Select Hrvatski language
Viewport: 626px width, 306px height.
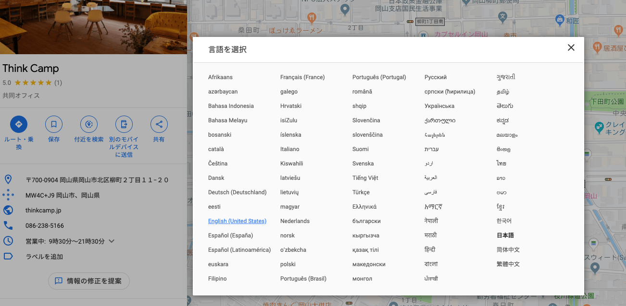[x=291, y=106]
